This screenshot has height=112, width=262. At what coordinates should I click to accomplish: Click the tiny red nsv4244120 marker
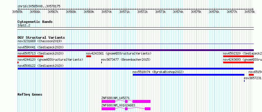pos(18,62)
